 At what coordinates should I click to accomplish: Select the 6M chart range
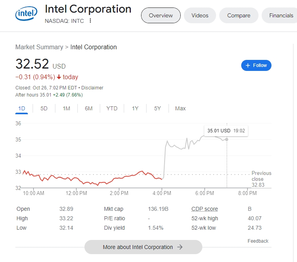(89, 108)
